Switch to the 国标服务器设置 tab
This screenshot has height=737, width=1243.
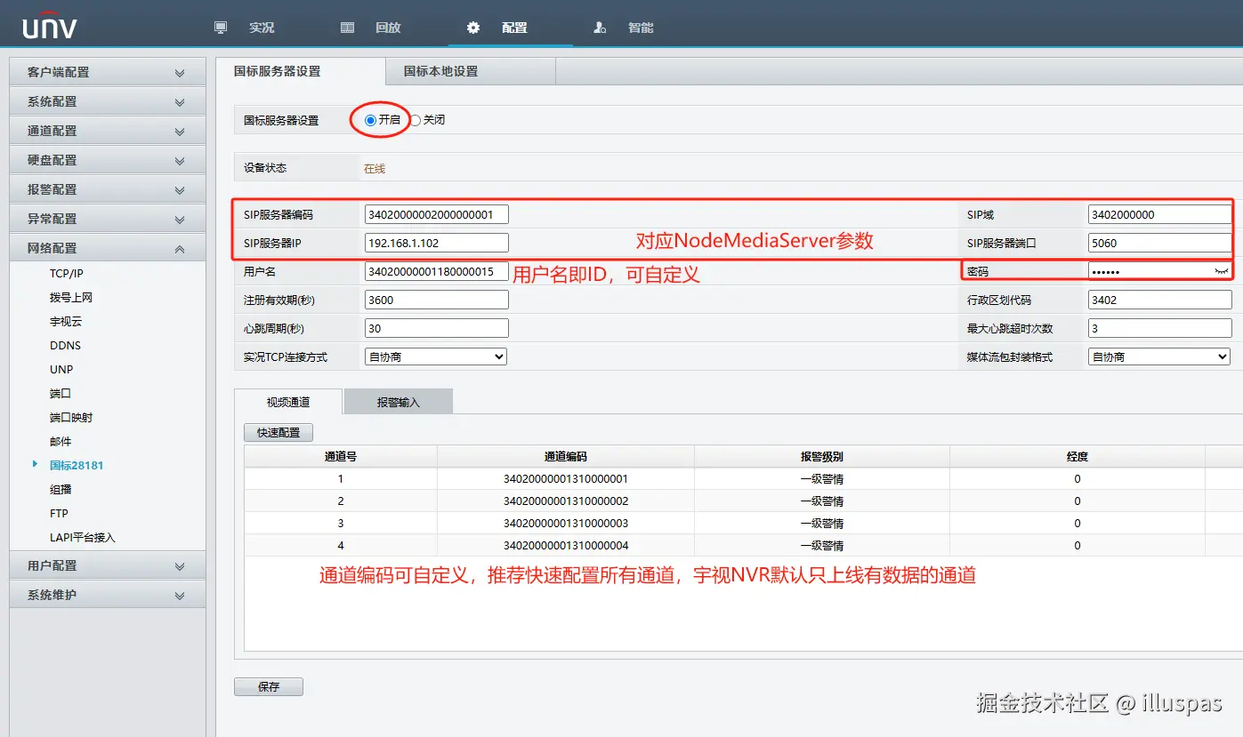301,71
